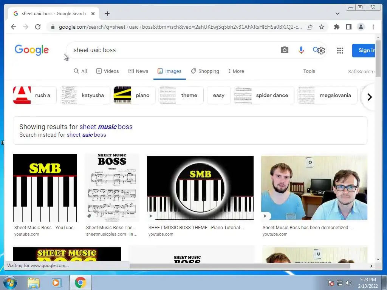This screenshot has height=290, width=387.
Task: Switch to the News tab
Action: coord(138,71)
